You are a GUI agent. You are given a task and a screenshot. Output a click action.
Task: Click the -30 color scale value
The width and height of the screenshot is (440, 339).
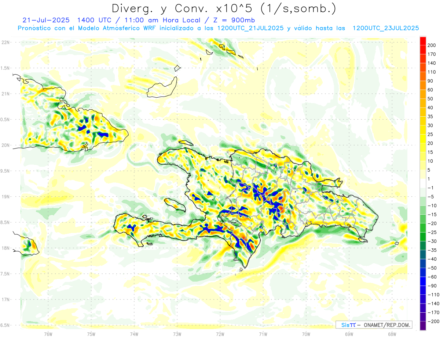point(432,241)
